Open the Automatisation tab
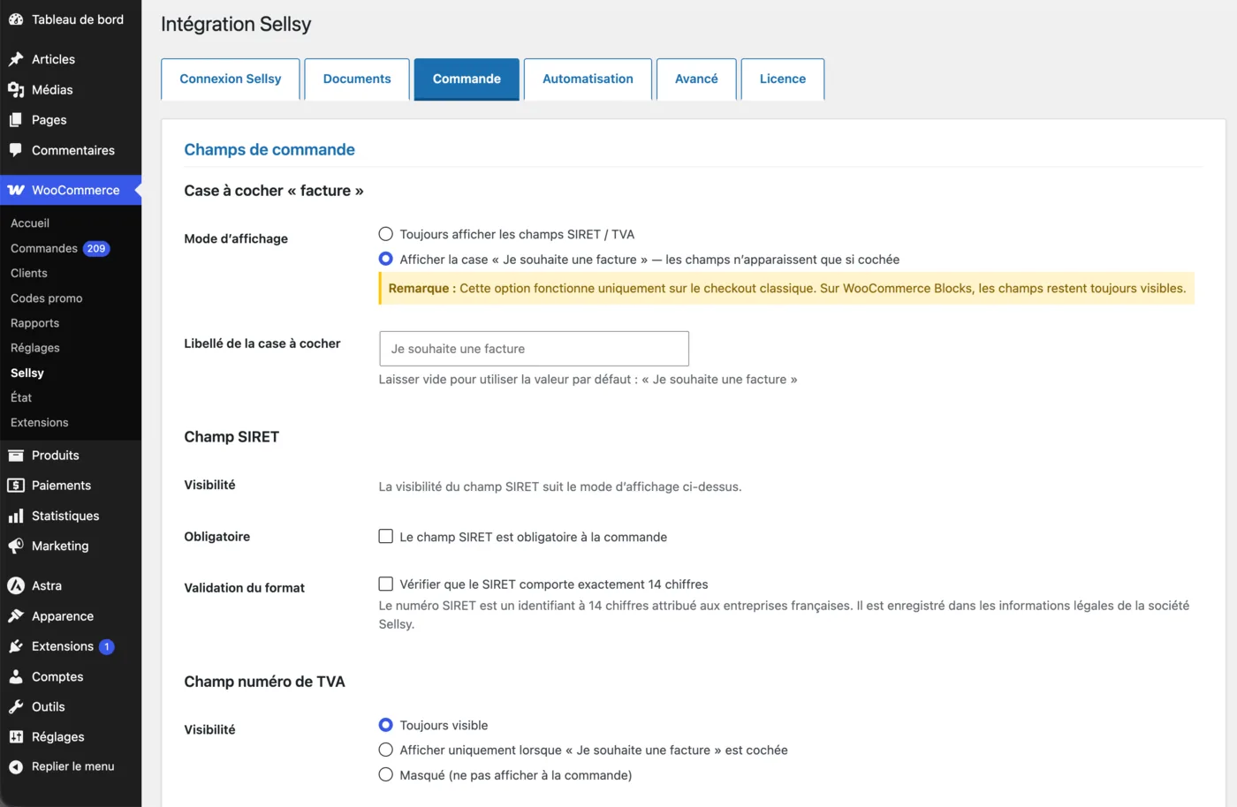1237x807 pixels. click(588, 79)
